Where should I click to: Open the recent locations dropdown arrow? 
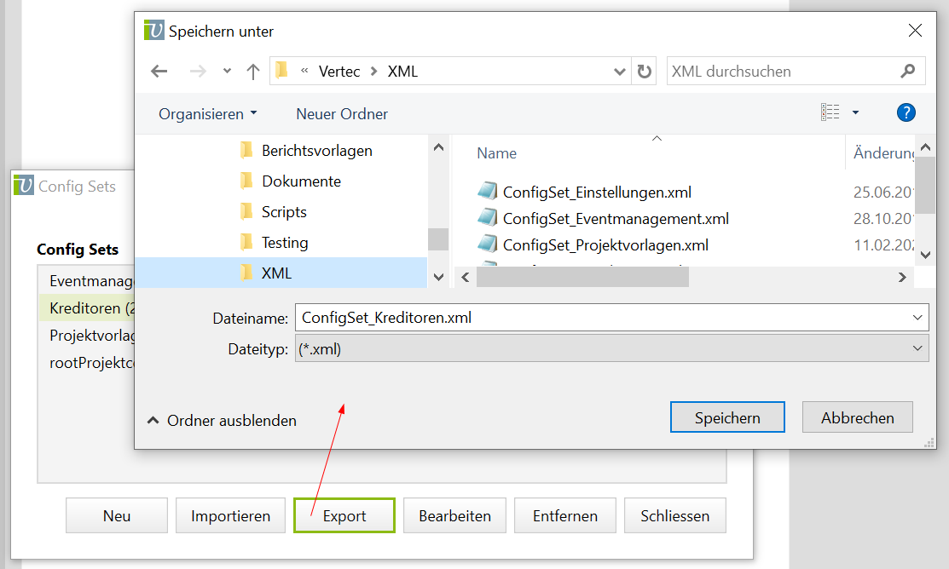226,72
